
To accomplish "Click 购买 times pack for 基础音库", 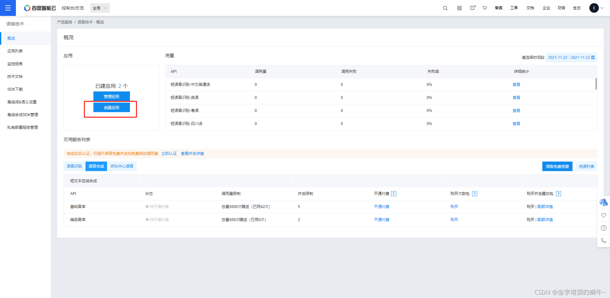I will [x=454, y=207].
